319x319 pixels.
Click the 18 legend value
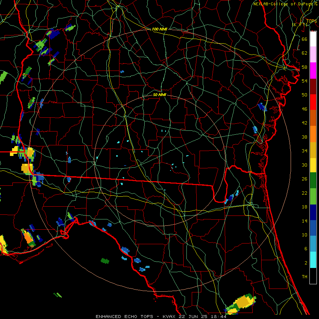pyautogui.click(x=304, y=207)
